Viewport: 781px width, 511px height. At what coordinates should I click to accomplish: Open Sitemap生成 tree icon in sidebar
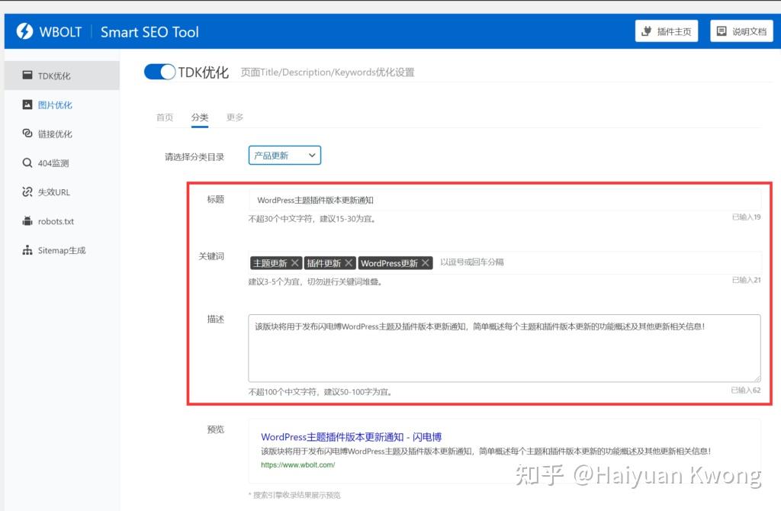[x=27, y=250]
